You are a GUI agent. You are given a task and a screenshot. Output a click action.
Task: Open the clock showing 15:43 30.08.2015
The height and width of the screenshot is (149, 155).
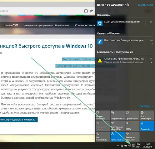click(147, 145)
